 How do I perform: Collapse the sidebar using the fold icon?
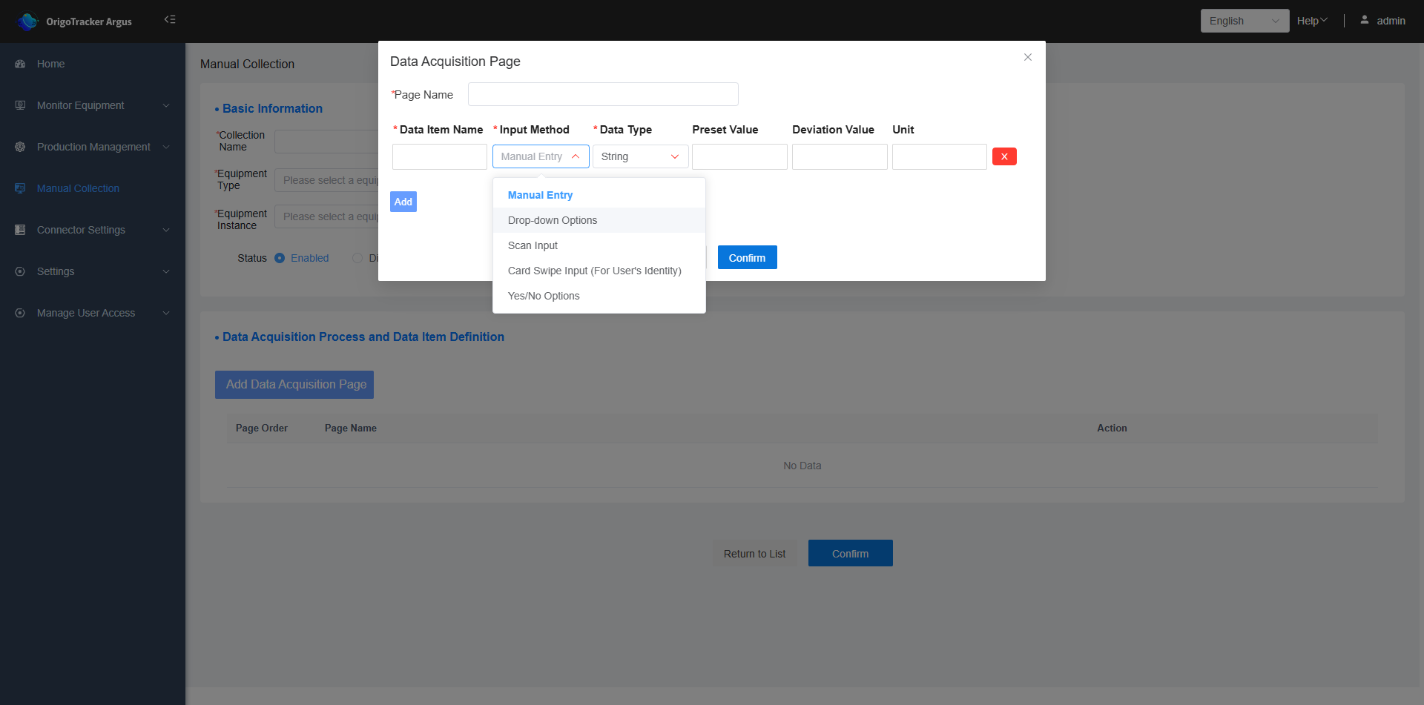[x=170, y=19]
